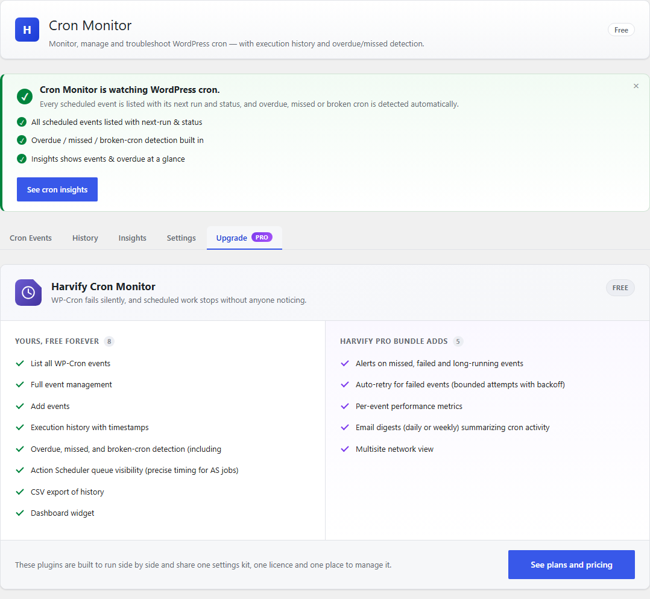This screenshot has width=650, height=599.
Task: Click check icon beside All scheduled events listed
Action: point(22,122)
